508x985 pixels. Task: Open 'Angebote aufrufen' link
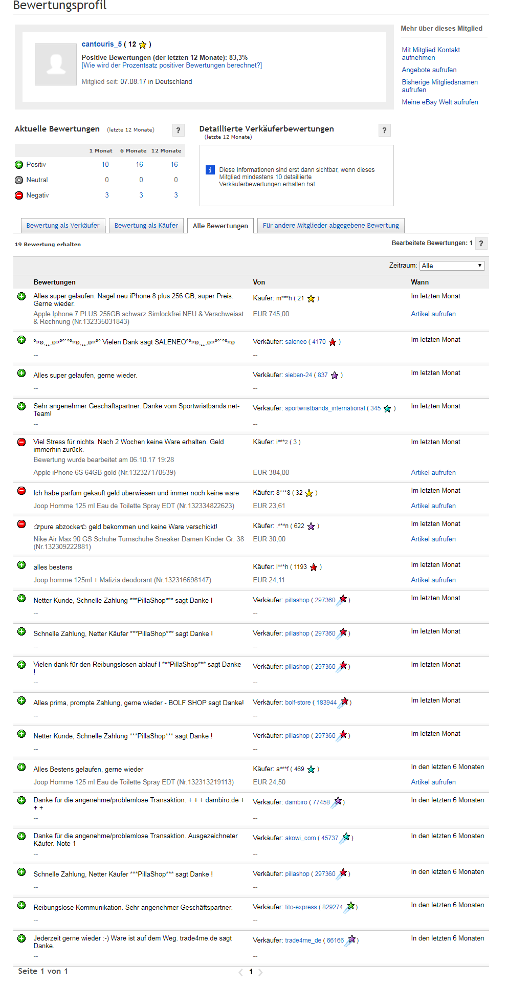[429, 70]
